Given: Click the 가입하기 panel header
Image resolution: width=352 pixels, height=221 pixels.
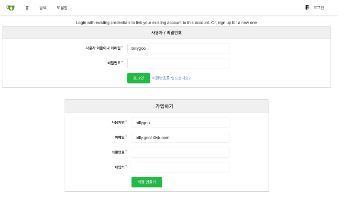Looking at the screenshot, I should coord(166,106).
